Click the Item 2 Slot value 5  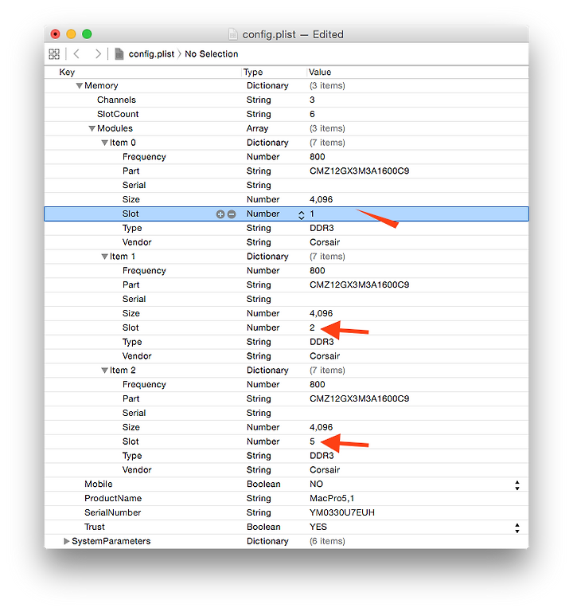(312, 441)
